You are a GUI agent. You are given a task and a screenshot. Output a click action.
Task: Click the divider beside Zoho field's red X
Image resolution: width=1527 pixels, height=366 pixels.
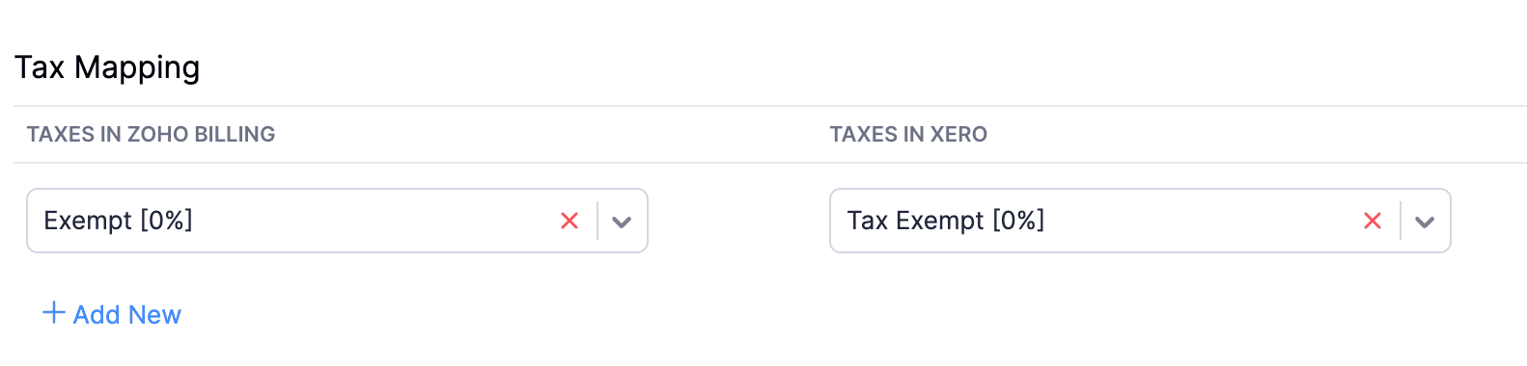point(597,221)
